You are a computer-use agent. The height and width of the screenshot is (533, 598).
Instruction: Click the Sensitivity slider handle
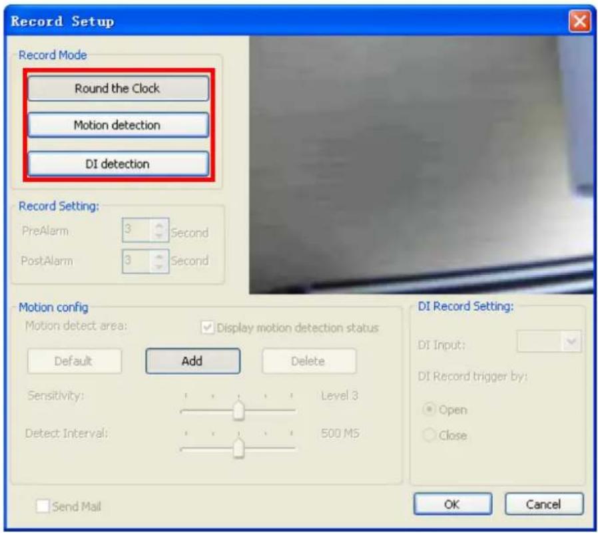pos(239,411)
